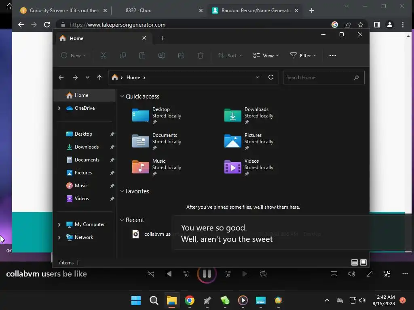The width and height of the screenshot is (414, 310).
Task: Open the Sort dropdown menu
Action: pyautogui.click(x=230, y=55)
